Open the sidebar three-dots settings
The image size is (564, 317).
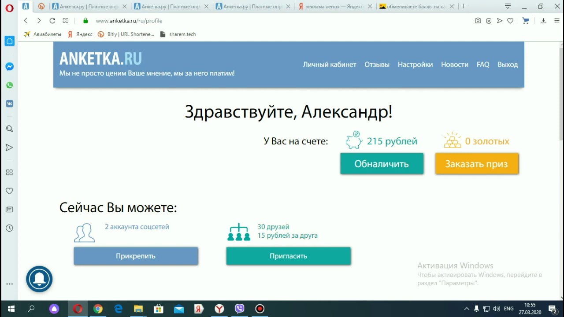pyautogui.click(x=9, y=284)
